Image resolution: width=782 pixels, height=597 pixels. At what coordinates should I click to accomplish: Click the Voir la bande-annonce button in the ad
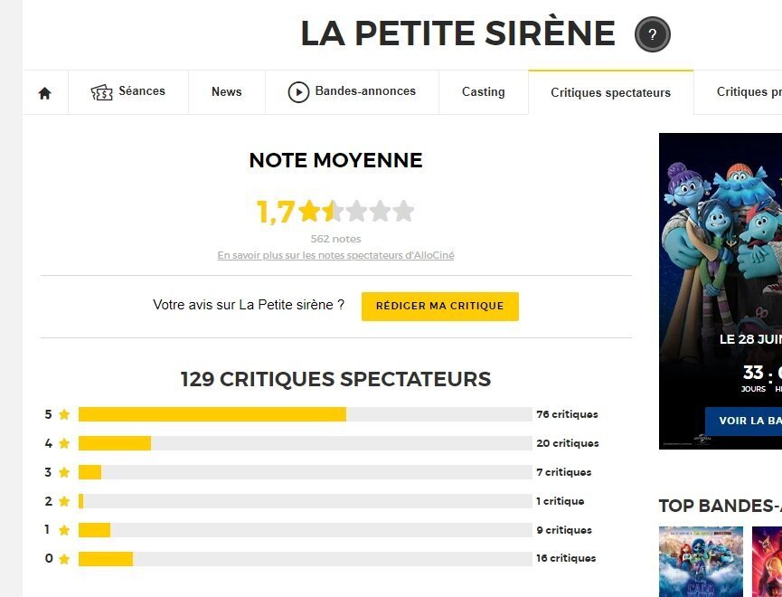tap(744, 421)
